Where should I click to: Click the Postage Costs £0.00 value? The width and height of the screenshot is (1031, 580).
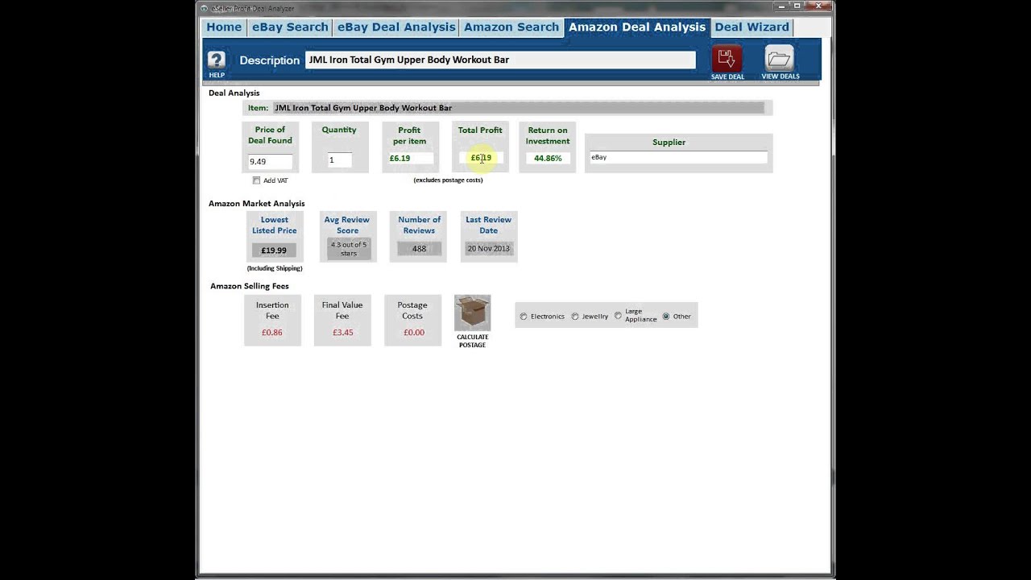[414, 332]
